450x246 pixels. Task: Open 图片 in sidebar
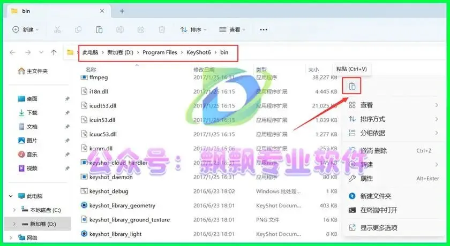point(28,140)
